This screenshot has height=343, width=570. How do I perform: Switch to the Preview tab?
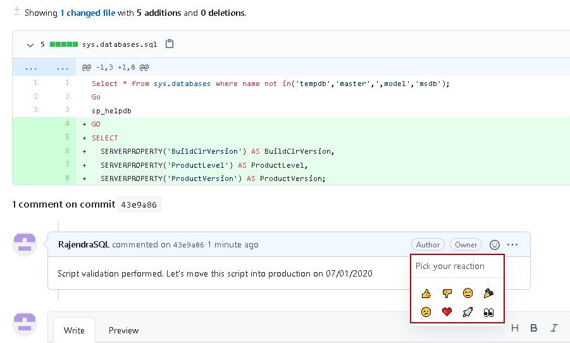coord(123,330)
